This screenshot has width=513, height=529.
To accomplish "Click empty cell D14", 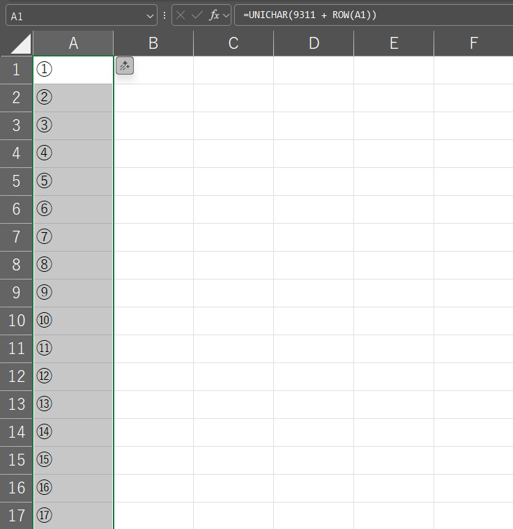I will pos(314,433).
